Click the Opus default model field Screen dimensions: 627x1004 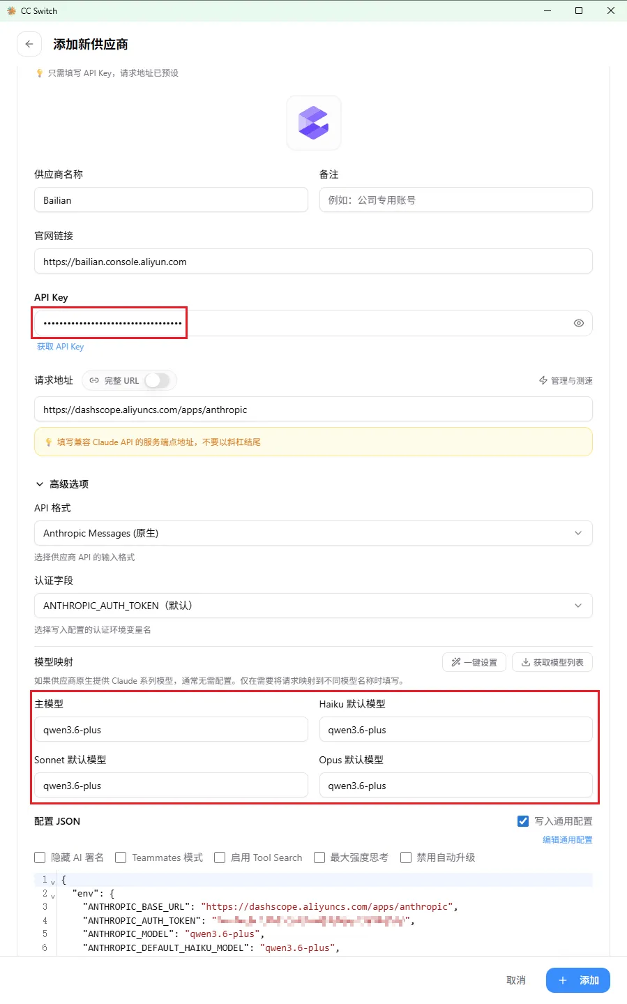coord(456,786)
